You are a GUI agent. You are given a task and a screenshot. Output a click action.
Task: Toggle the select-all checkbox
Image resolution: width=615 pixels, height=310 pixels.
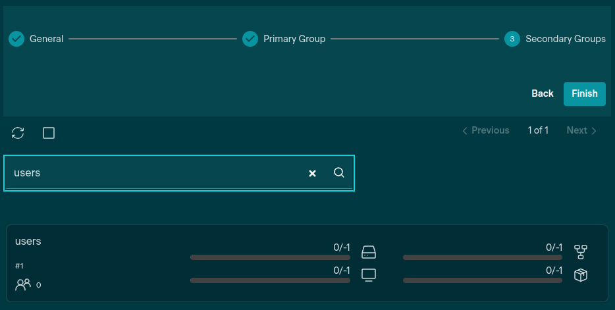[49, 133]
